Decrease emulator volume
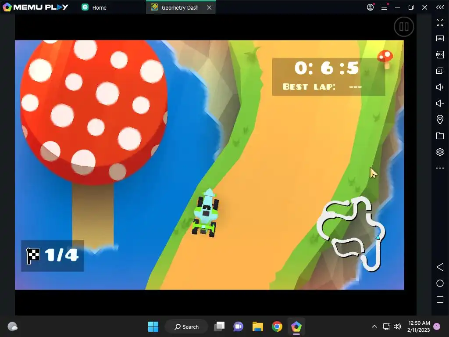Screen dimensions: 449x337 pyautogui.click(x=440, y=103)
